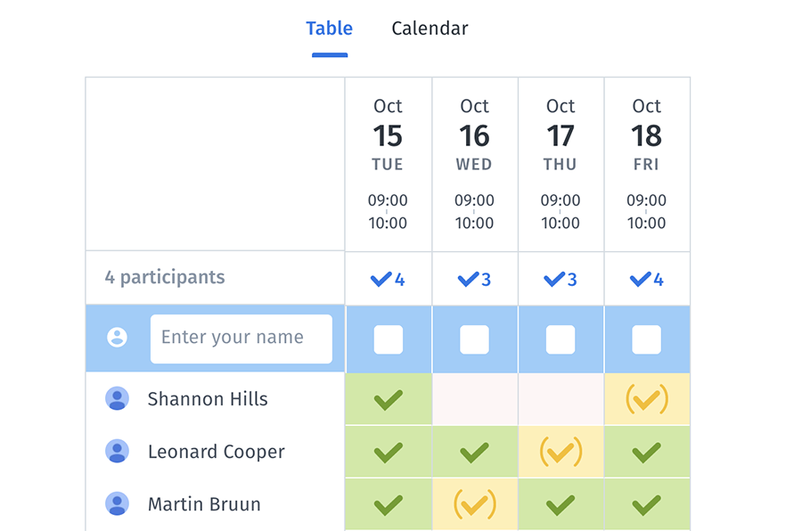Click Martin's yellow check under Oct 16
The height and width of the screenshot is (531, 802).
474,504
